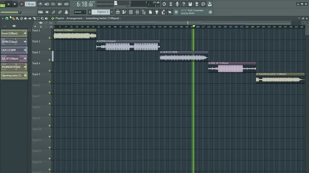Select Encore (120bpm) in the picker
Screen dimensions: 309x173
click(x=14, y=33)
